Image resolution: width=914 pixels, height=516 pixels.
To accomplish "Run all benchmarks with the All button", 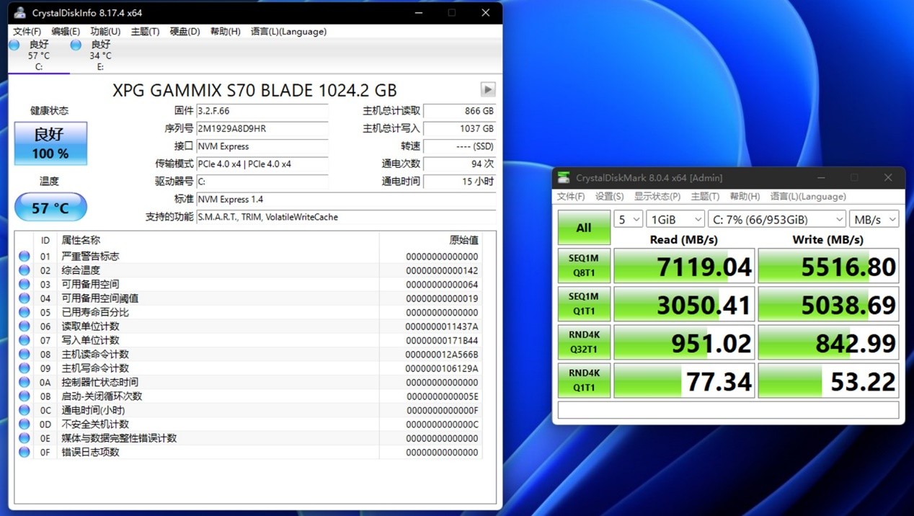I will point(584,228).
